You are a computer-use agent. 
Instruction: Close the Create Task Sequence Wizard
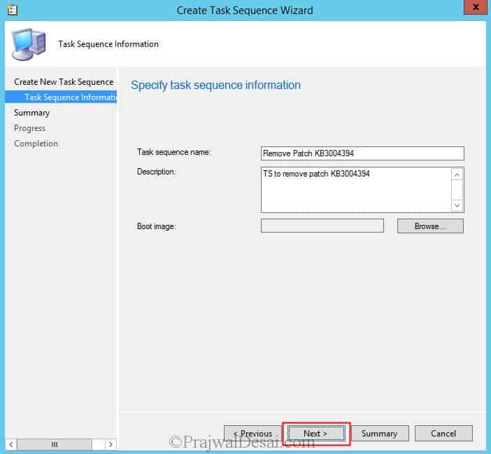click(x=475, y=7)
